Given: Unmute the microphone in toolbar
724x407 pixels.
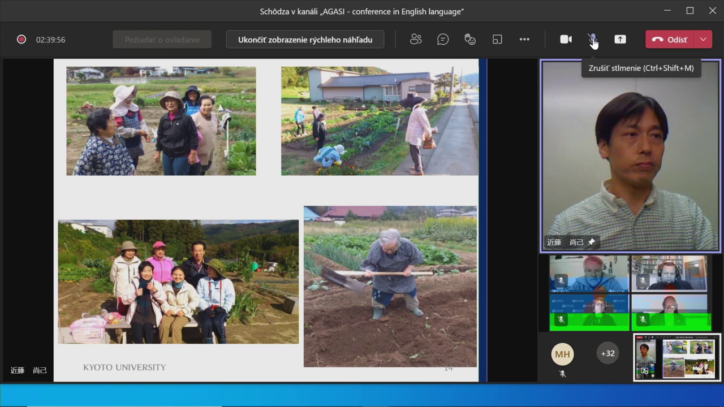Looking at the screenshot, I should click(x=592, y=39).
